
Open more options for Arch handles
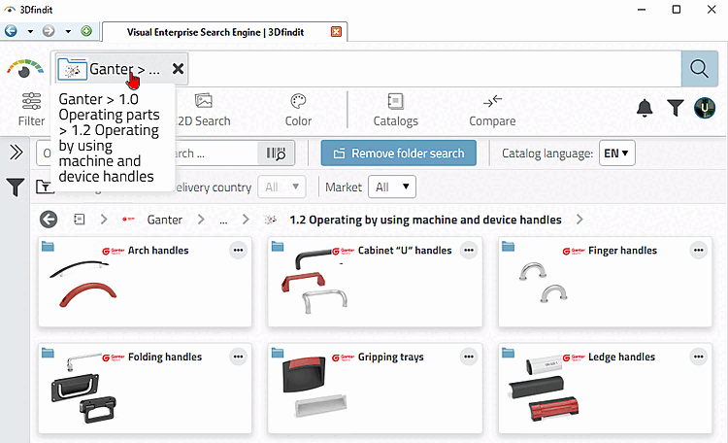pyautogui.click(x=238, y=250)
